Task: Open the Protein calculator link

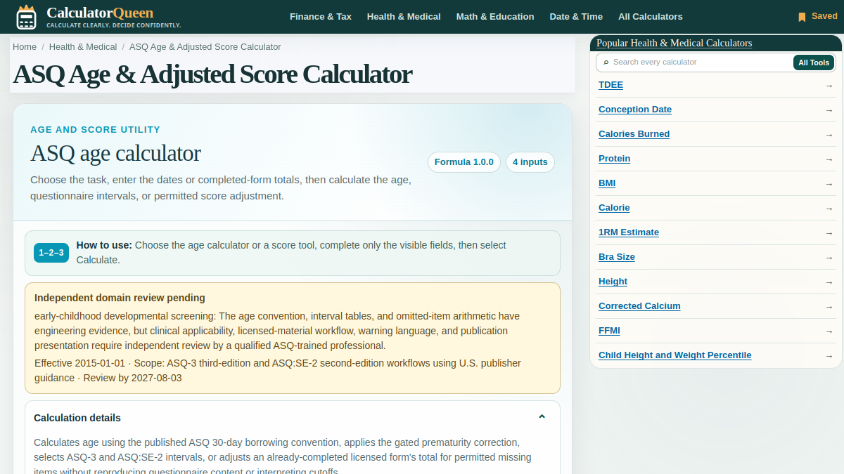Action: pyautogui.click(x=614, y=159)
